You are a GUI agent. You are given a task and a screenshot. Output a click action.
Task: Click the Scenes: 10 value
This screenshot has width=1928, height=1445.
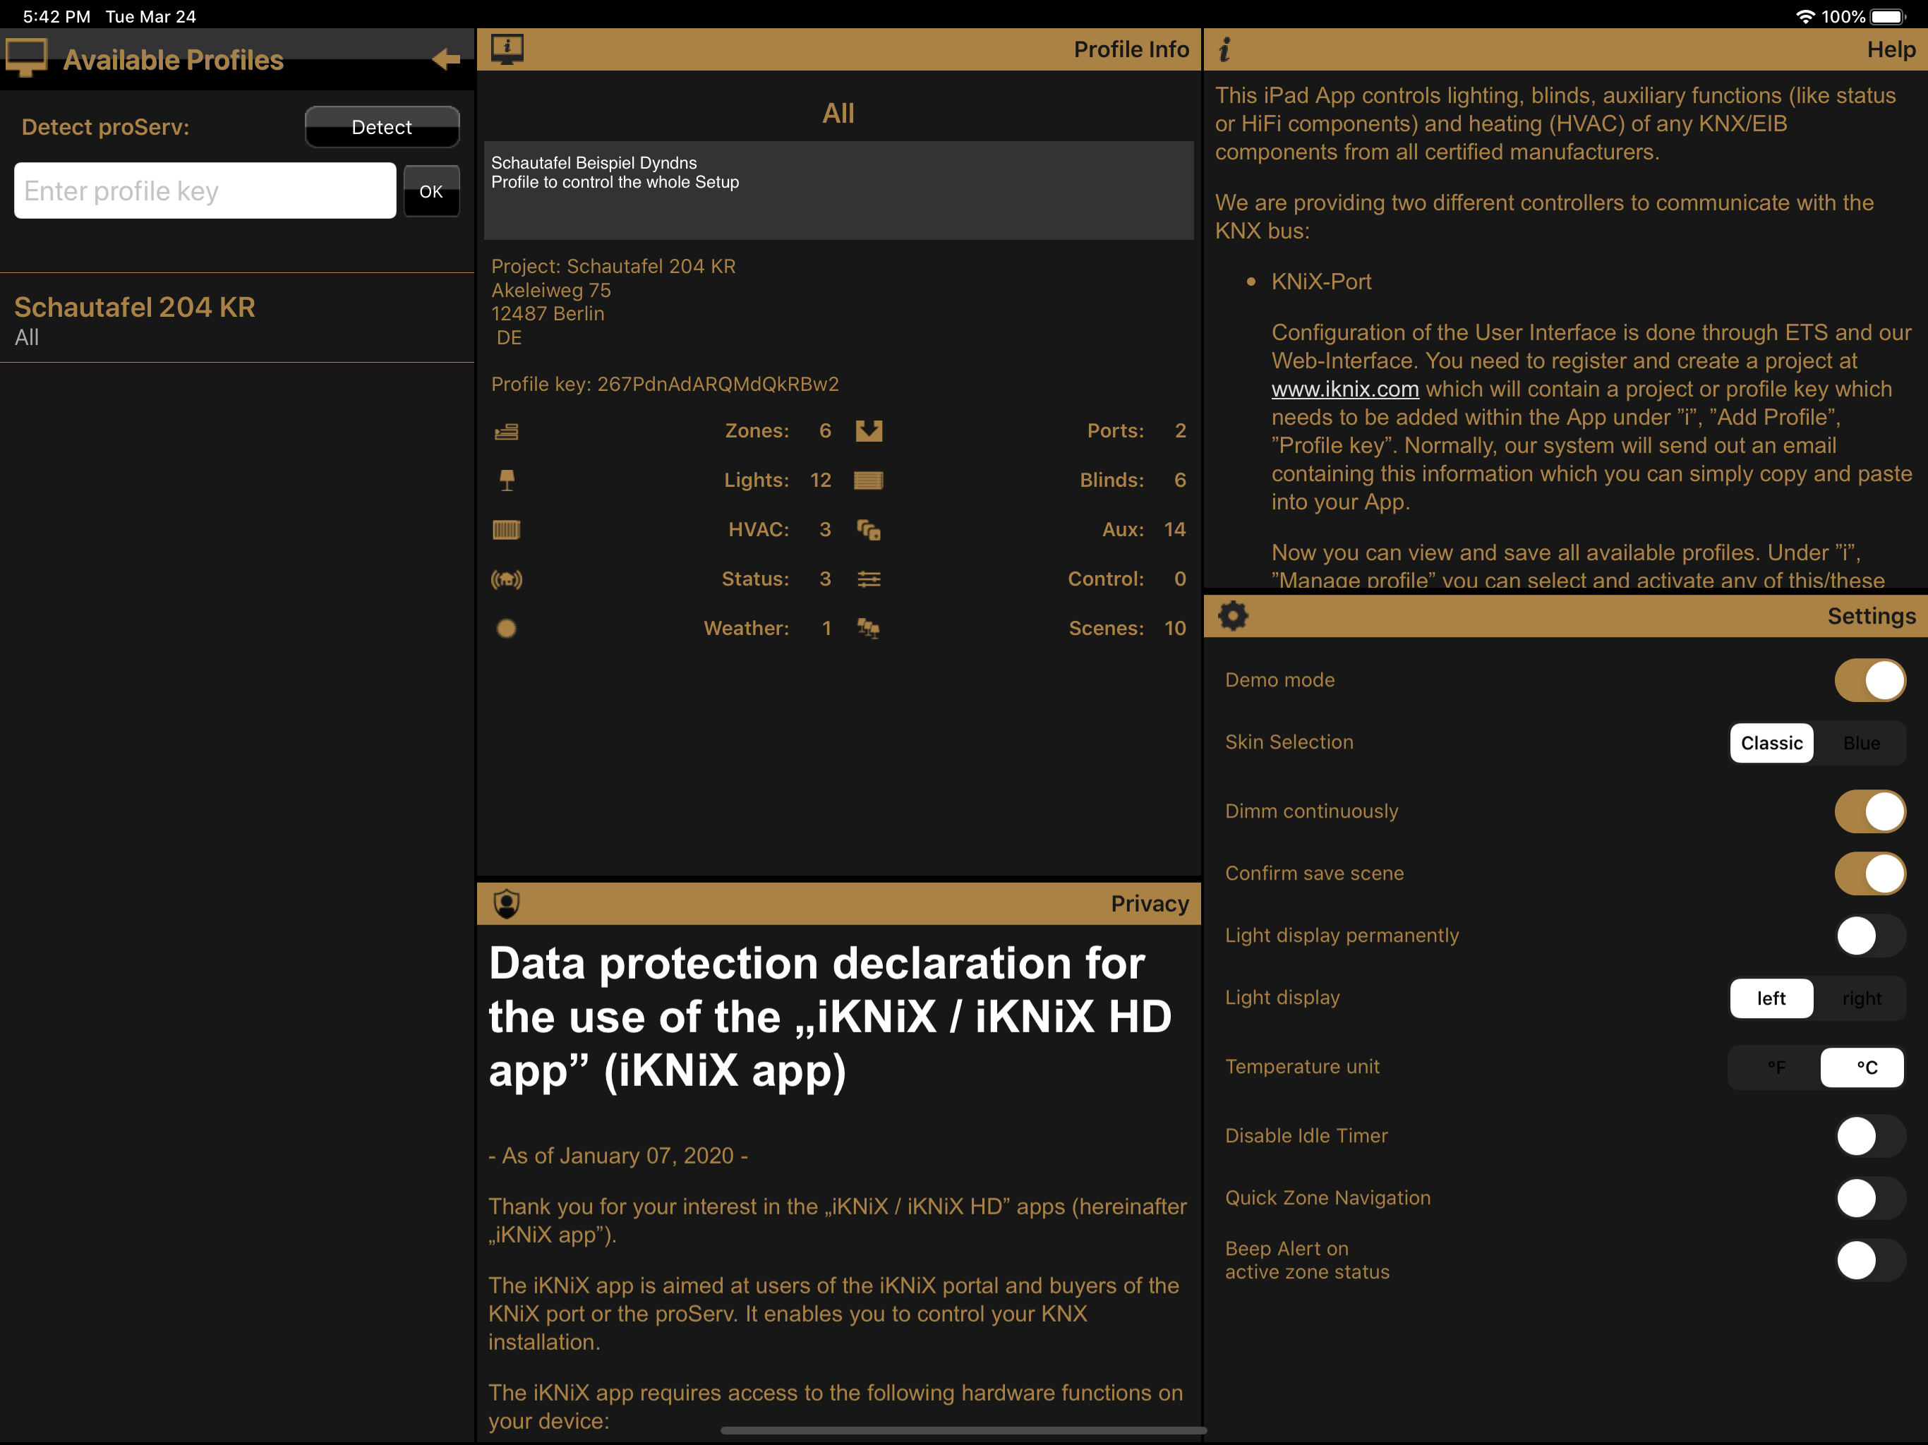click(x=1175, y=629)
